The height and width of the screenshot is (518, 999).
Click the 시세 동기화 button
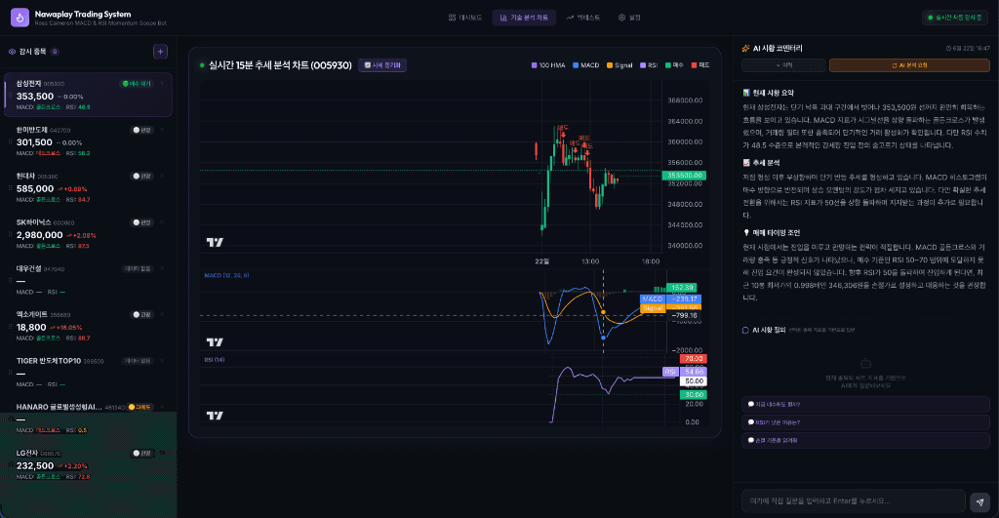tap(382, 65)
